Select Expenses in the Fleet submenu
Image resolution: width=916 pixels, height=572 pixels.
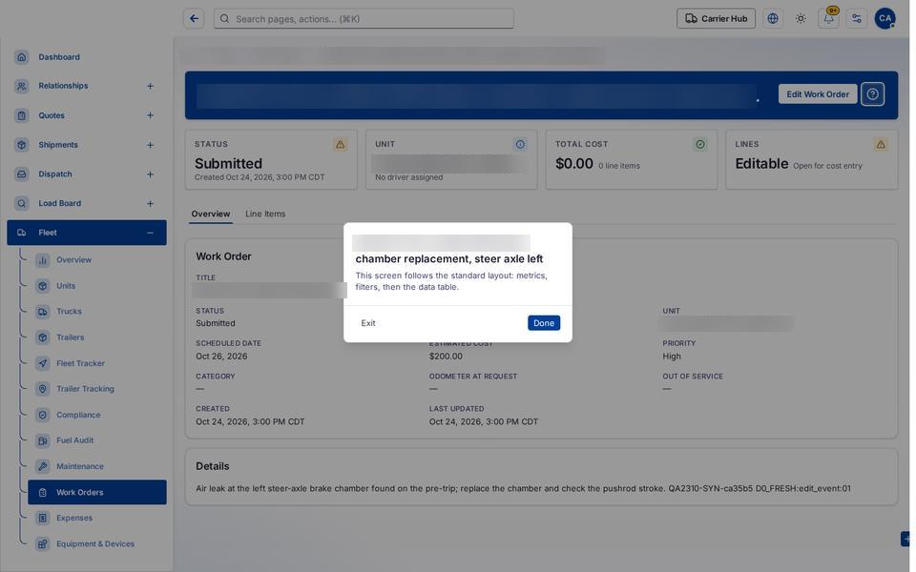(x=97, y=518)
